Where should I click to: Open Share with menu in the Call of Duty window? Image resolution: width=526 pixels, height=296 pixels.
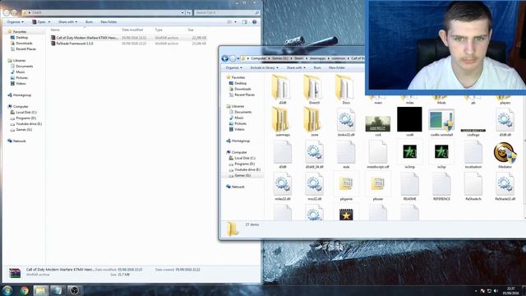click(x=296, y=67)
